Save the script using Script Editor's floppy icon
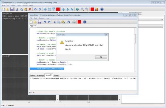The height and width of the screenshot is (108, 166). pos(40,22)
